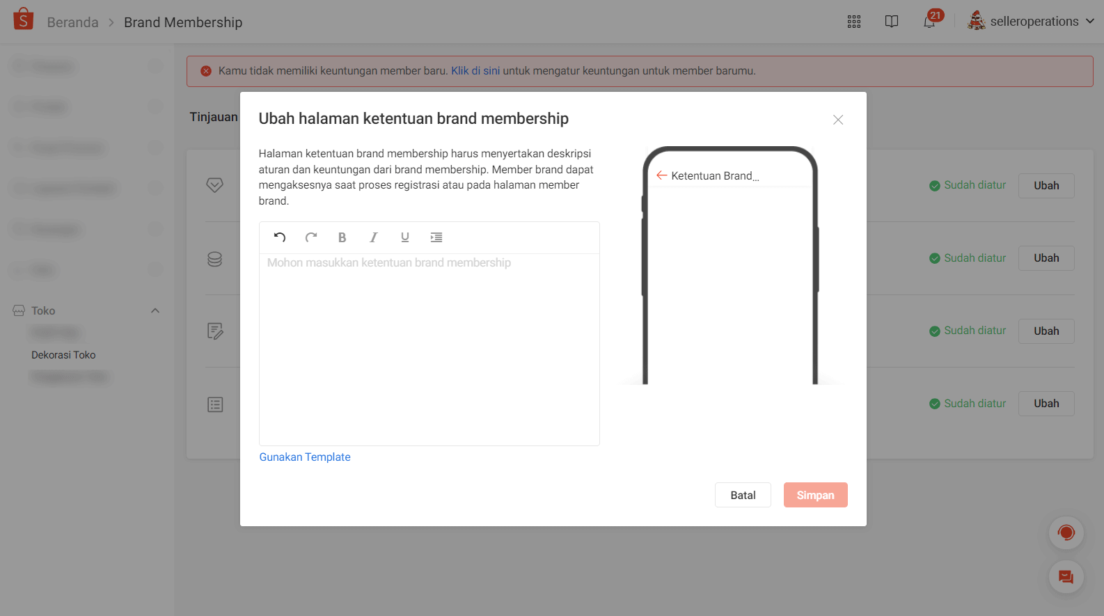This screenshot has height=616, width=1104.
Task: Click Ubah button in fourth row
Action: pyautogui.click(x=1046, y=404)
